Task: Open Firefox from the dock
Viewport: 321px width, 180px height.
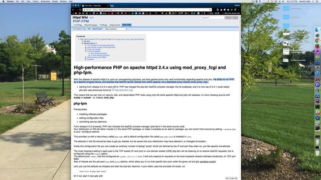Action: point(317,46)
